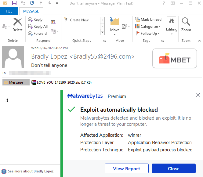Click the MBET mailbox logo
Viewport: 203px width, 177px height.
(175, 58)
